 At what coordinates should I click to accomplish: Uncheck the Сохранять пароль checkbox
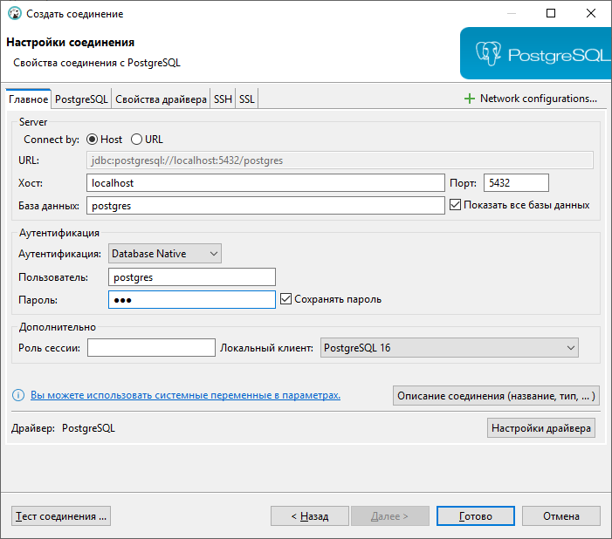[x=285, y=299]
